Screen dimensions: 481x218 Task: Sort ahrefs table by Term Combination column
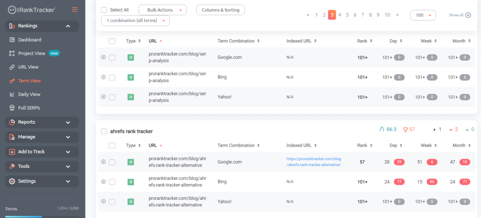coord(239,145)
